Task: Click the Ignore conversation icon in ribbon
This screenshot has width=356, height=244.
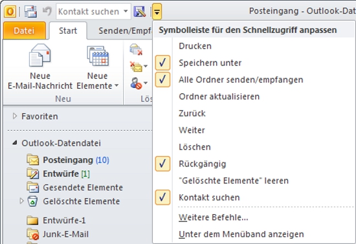Action: [x=136, y=49]
